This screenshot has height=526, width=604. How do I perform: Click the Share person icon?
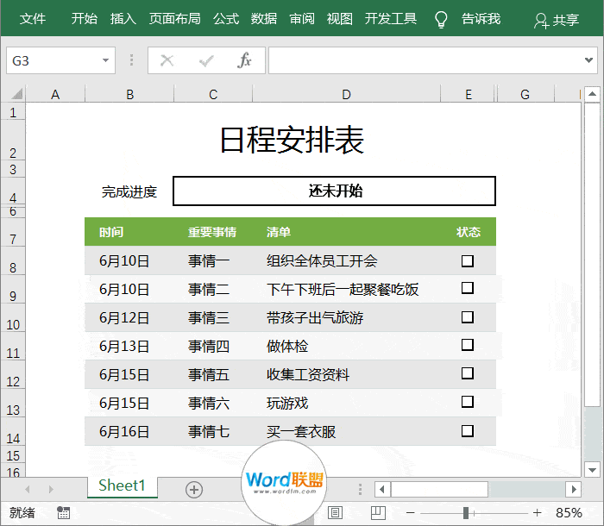(541, 21)
